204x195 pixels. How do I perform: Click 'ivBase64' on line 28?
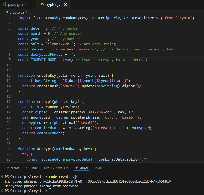coord(50,159)
